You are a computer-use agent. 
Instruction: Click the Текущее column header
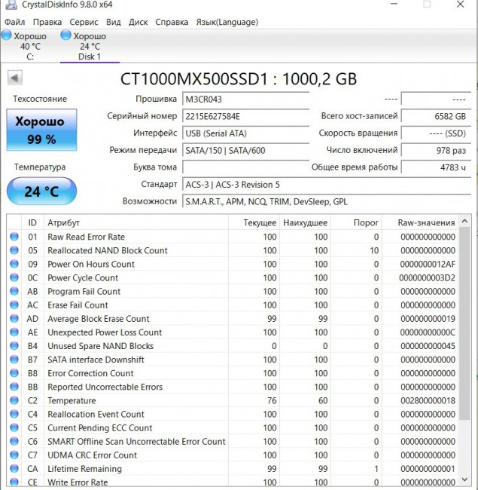[254, 222]
